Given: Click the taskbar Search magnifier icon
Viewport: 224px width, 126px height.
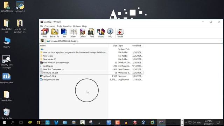Looking at the screenshot, I should pyautogui.click(x=13, y=122).
